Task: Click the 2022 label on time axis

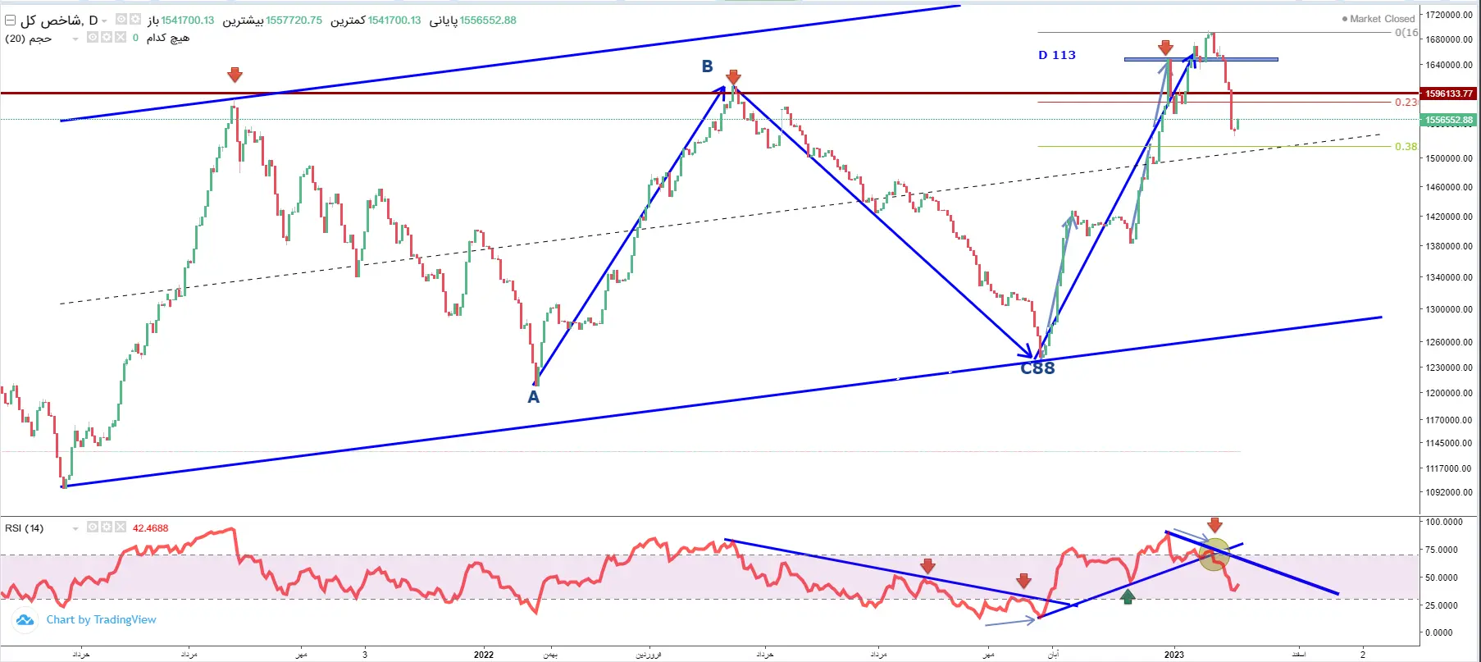Action: point(484,655)
